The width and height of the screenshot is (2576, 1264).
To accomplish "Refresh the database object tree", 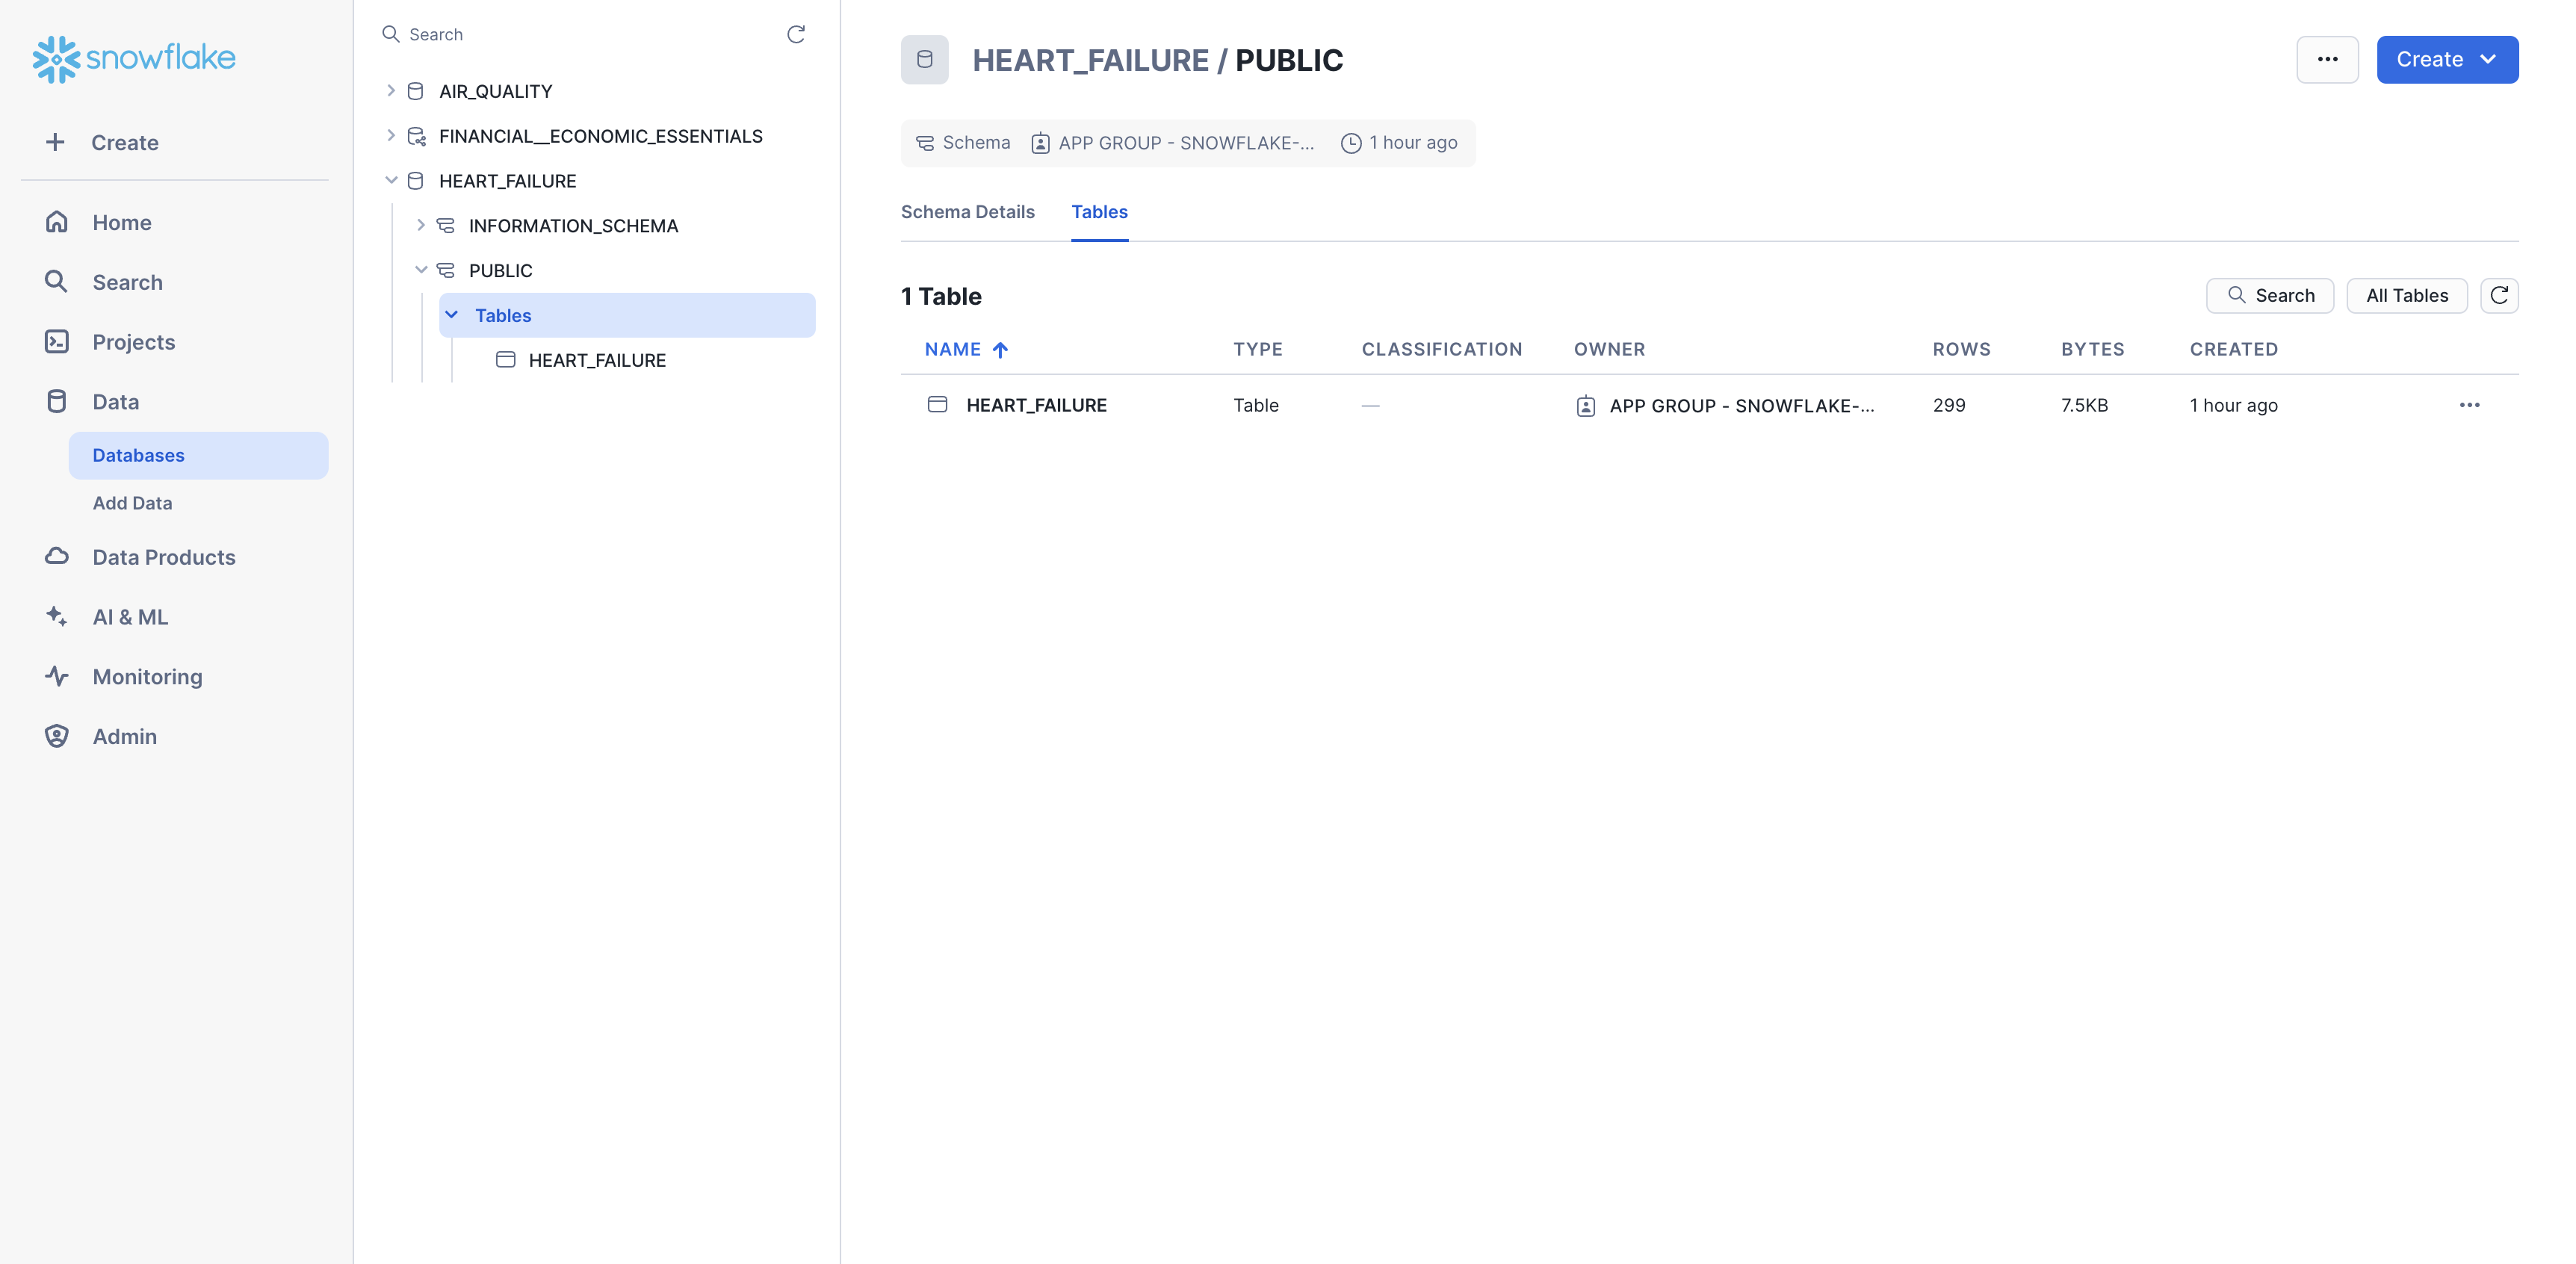I will tap(795, 34).
